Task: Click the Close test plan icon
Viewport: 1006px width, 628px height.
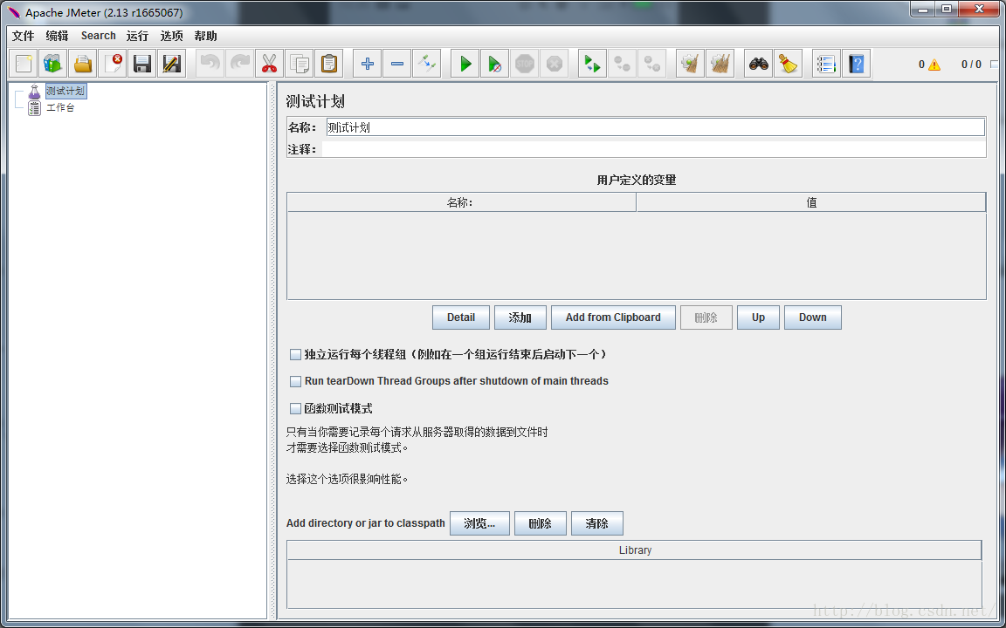Action: pos(113,64)
